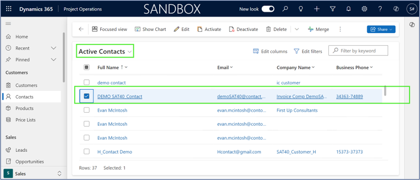Expand the Recent section chevron

pyautogui.click(x=54, y=48)
